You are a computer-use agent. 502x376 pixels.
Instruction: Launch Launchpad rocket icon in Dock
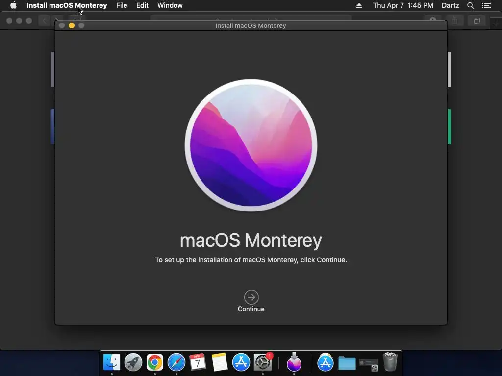[133, 362]
